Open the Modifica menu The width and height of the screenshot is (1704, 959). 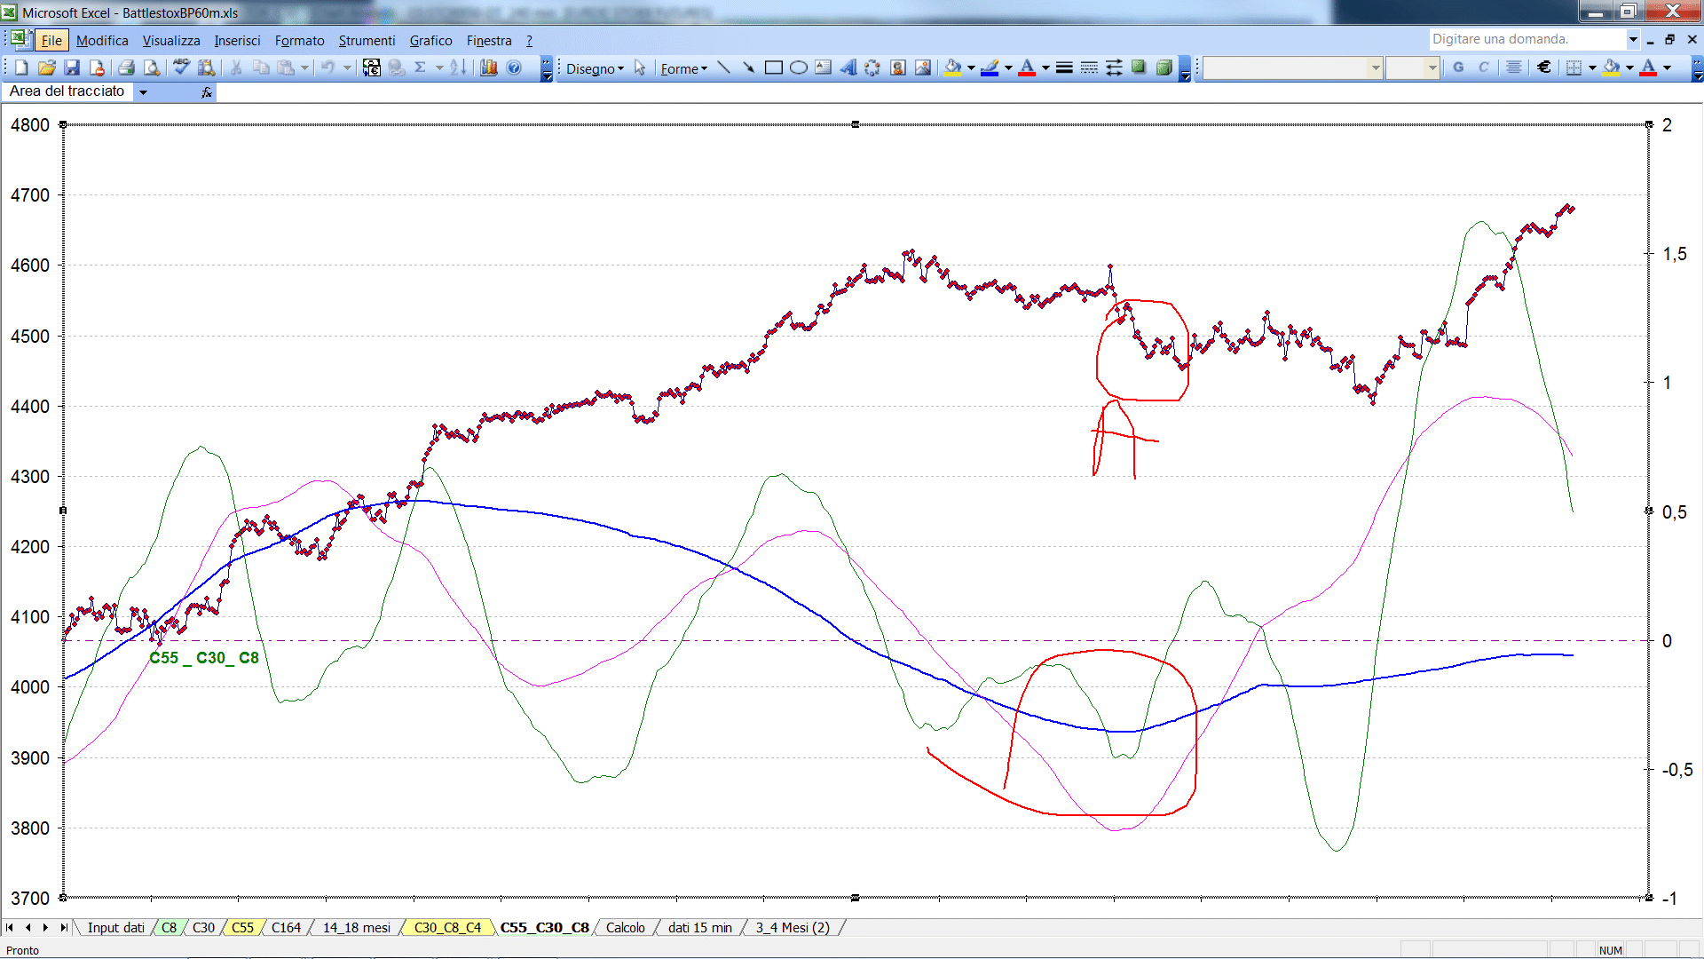point(102,41)
